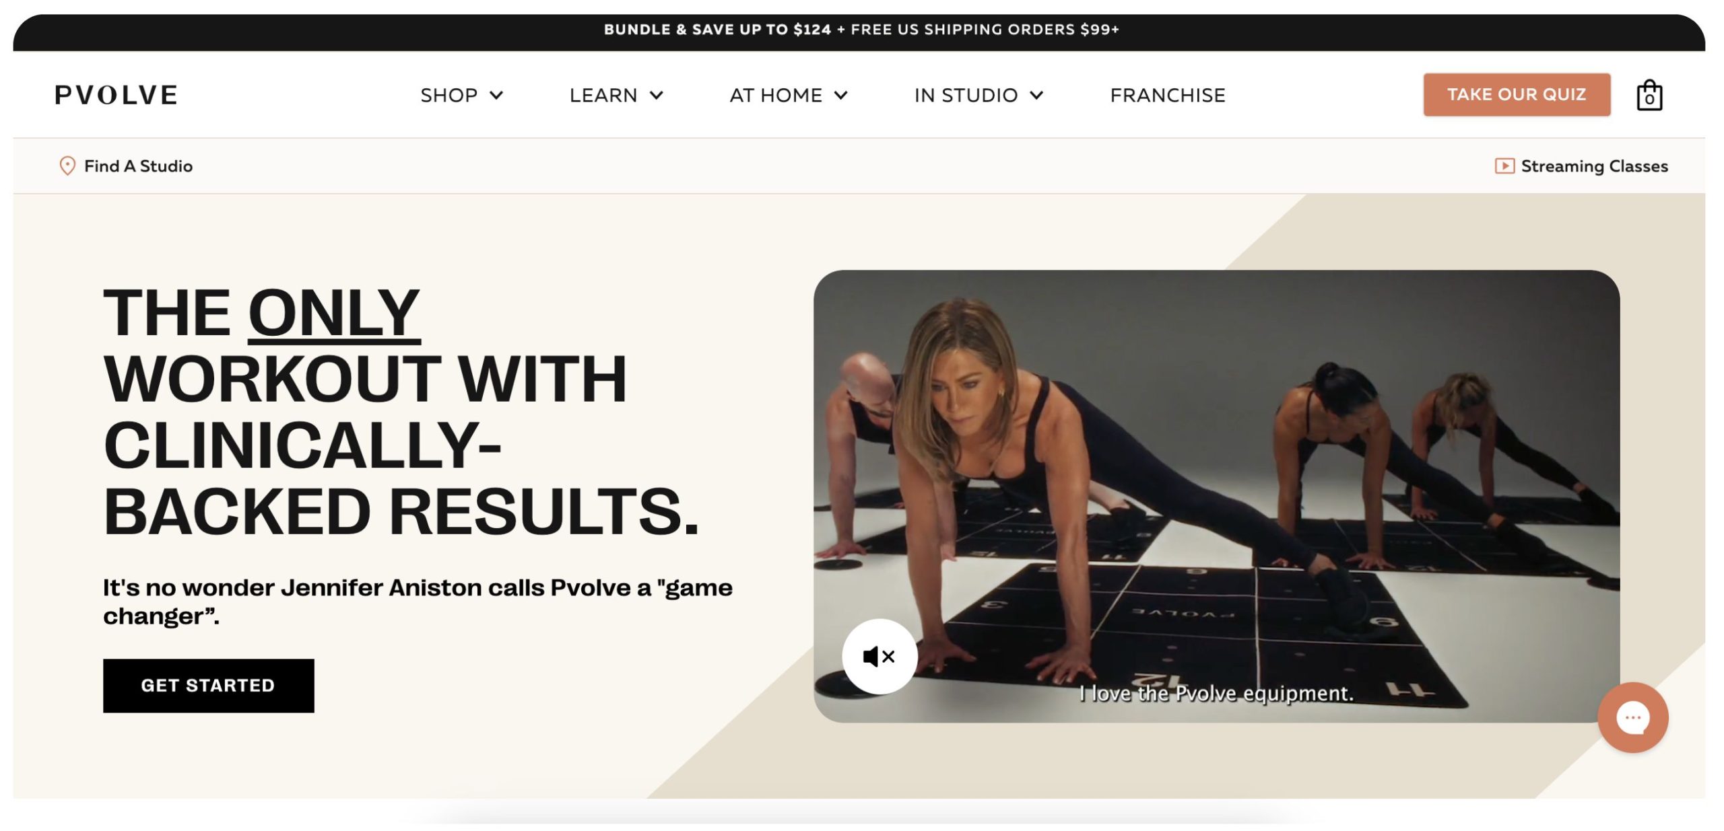
Task: Click the Streaming Classes play icon
Action: (1504, 166)
